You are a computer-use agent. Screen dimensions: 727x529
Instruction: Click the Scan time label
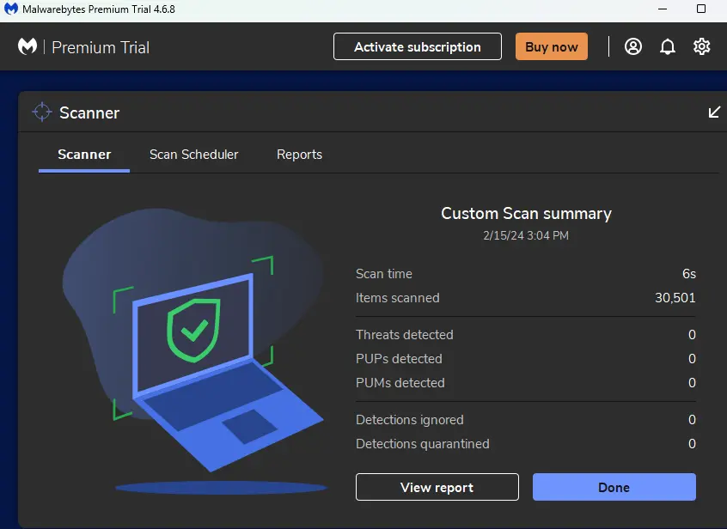pyautogui.click(x=384, y=274)
